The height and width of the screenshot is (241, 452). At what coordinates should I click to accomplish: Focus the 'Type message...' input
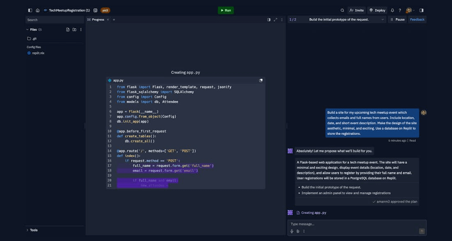pos(357,224)
